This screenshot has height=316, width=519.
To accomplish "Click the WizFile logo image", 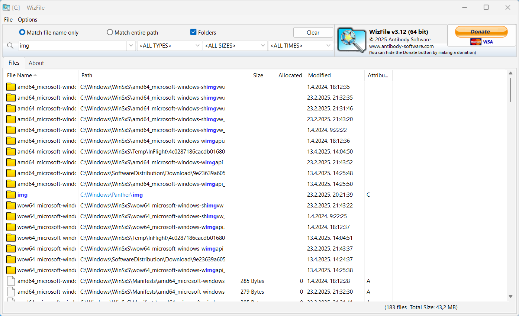I will point(352,40).
